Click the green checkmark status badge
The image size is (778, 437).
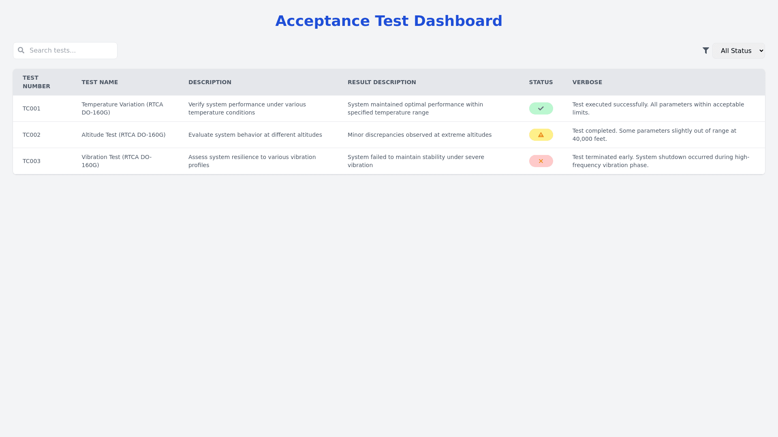541,108
